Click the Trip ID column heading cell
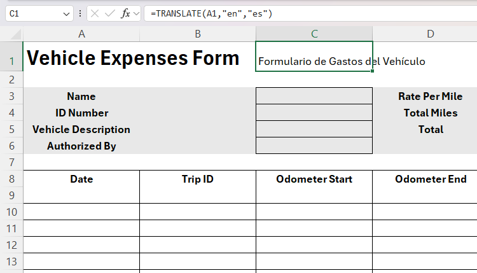This screenshot has width=477, height=273. tap(198, 179)
